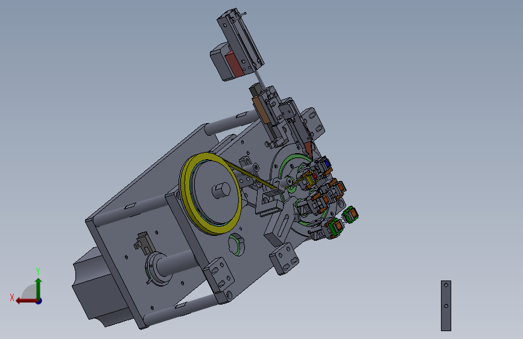Image resolution: width=523 pixels, height=339 pixels.
Task: Click the green Y axis of orientation triad
Action: (x=39, y=288)
